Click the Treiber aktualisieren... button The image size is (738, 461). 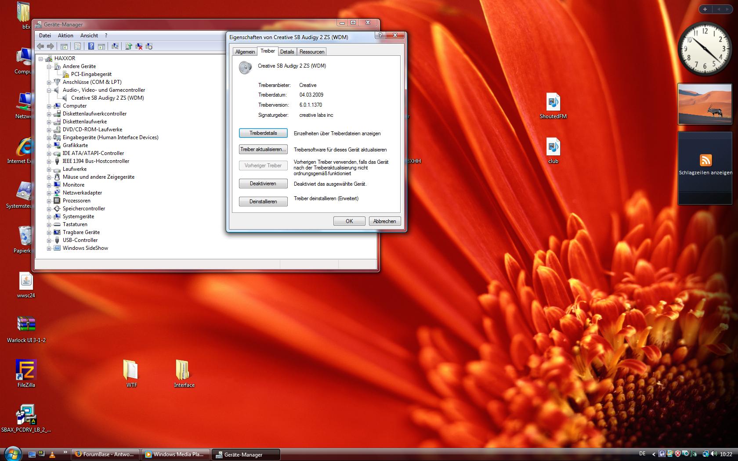(x=263, y=149)
